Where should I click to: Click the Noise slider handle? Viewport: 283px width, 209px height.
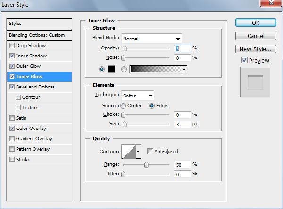pyautogui.click(x=123, y=58)
